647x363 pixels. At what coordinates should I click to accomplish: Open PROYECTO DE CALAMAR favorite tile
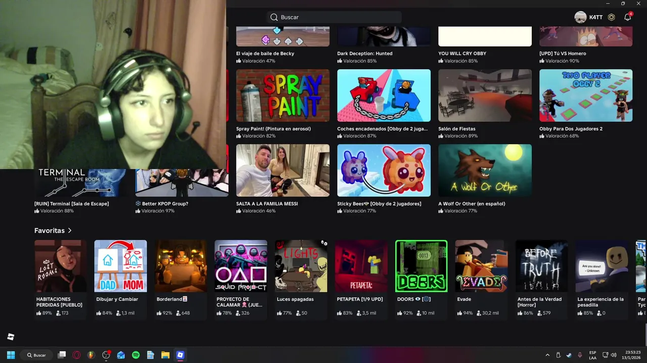[241, 279]
